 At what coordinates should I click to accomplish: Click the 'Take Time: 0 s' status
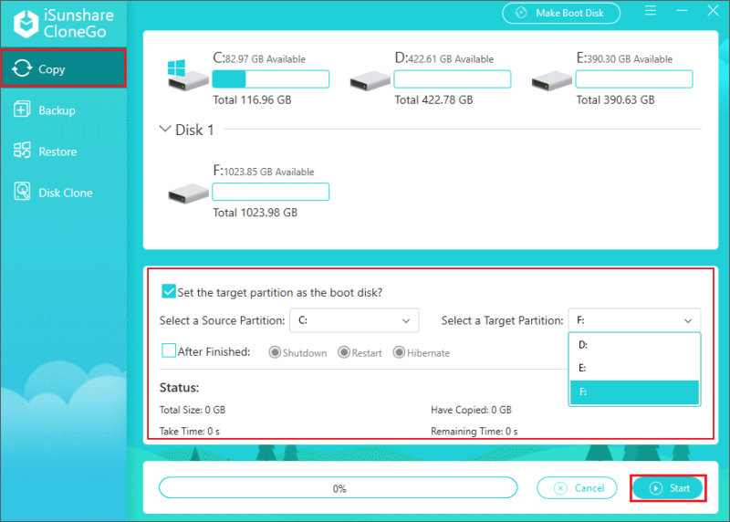[x=190, y=431]
